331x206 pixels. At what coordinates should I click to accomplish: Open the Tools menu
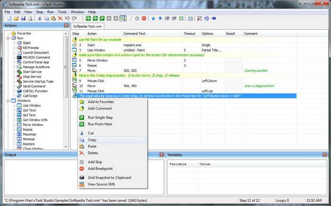[62, 11]
